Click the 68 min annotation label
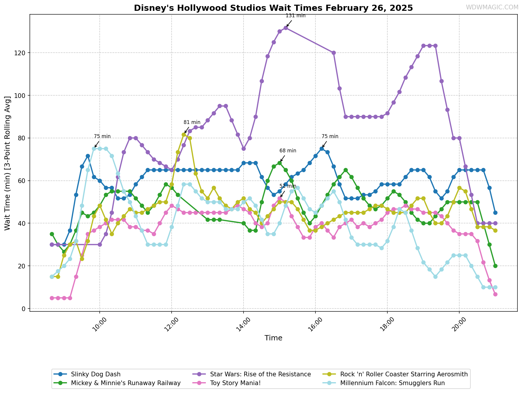This screenshot has height=393, width=523. click(x=288, y=151)
